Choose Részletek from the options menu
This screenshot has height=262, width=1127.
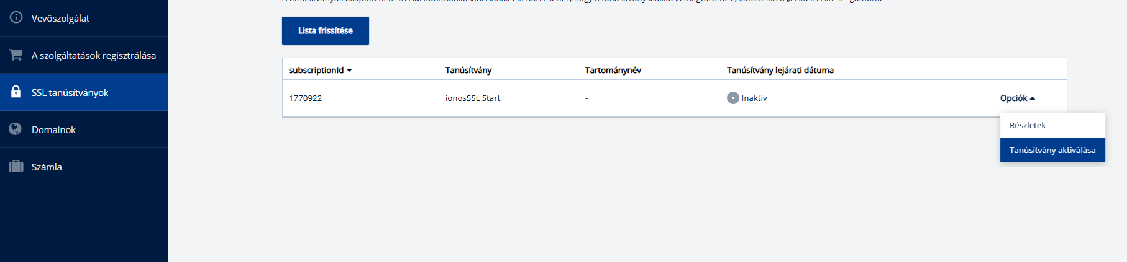click(1028, 125)
